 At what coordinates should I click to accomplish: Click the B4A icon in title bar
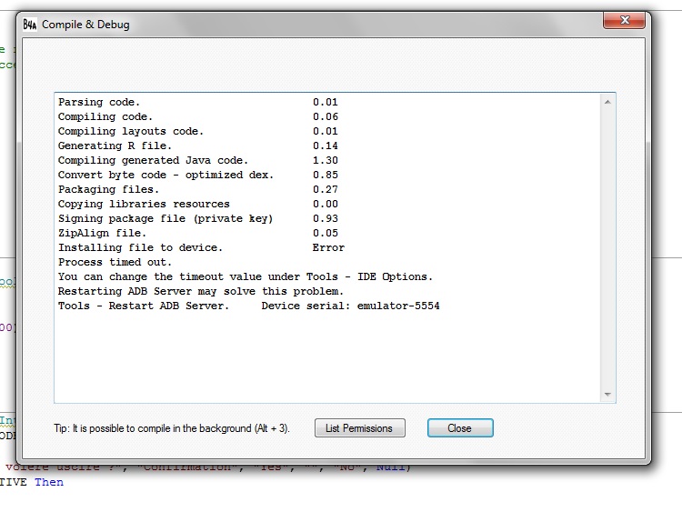coord(30,25)
